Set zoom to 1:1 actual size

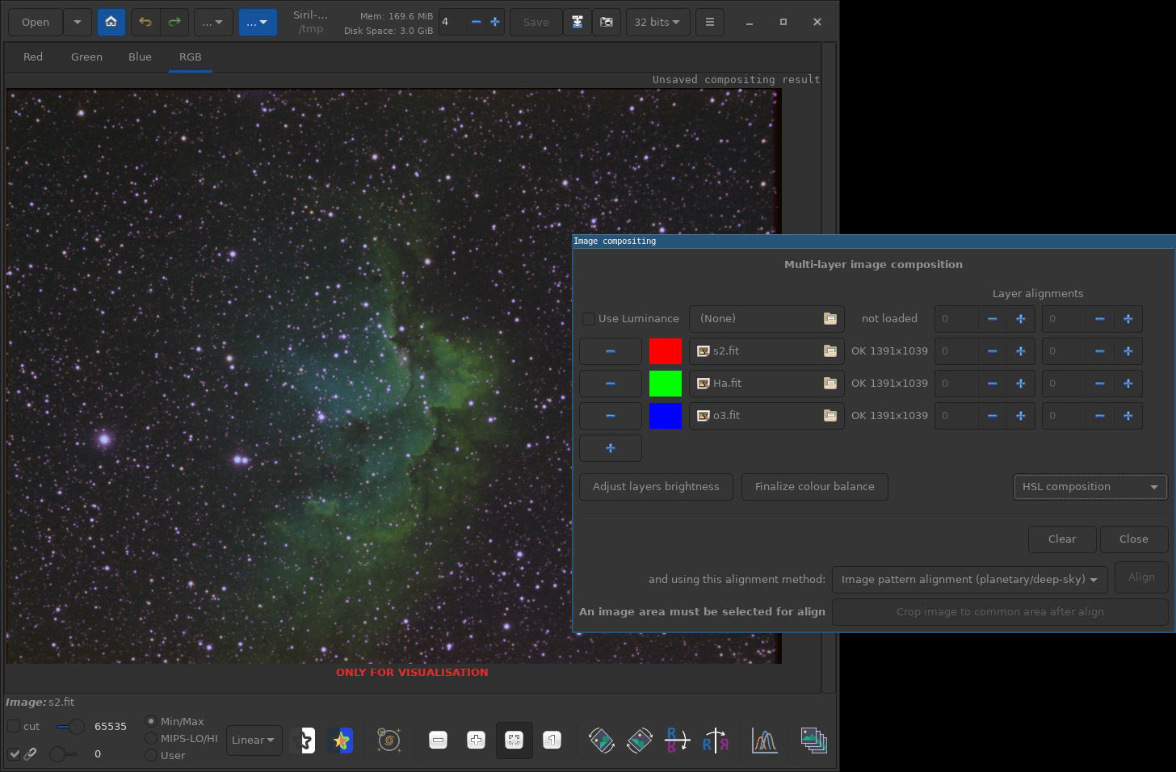point(552,740)
